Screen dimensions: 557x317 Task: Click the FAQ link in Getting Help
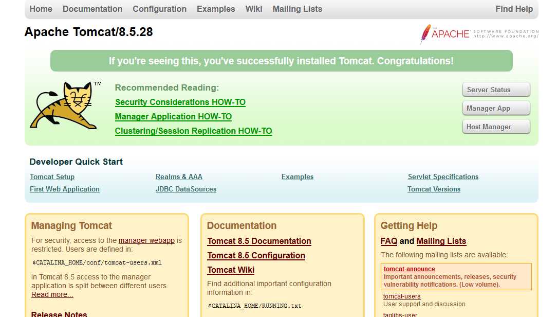(389, 241)
